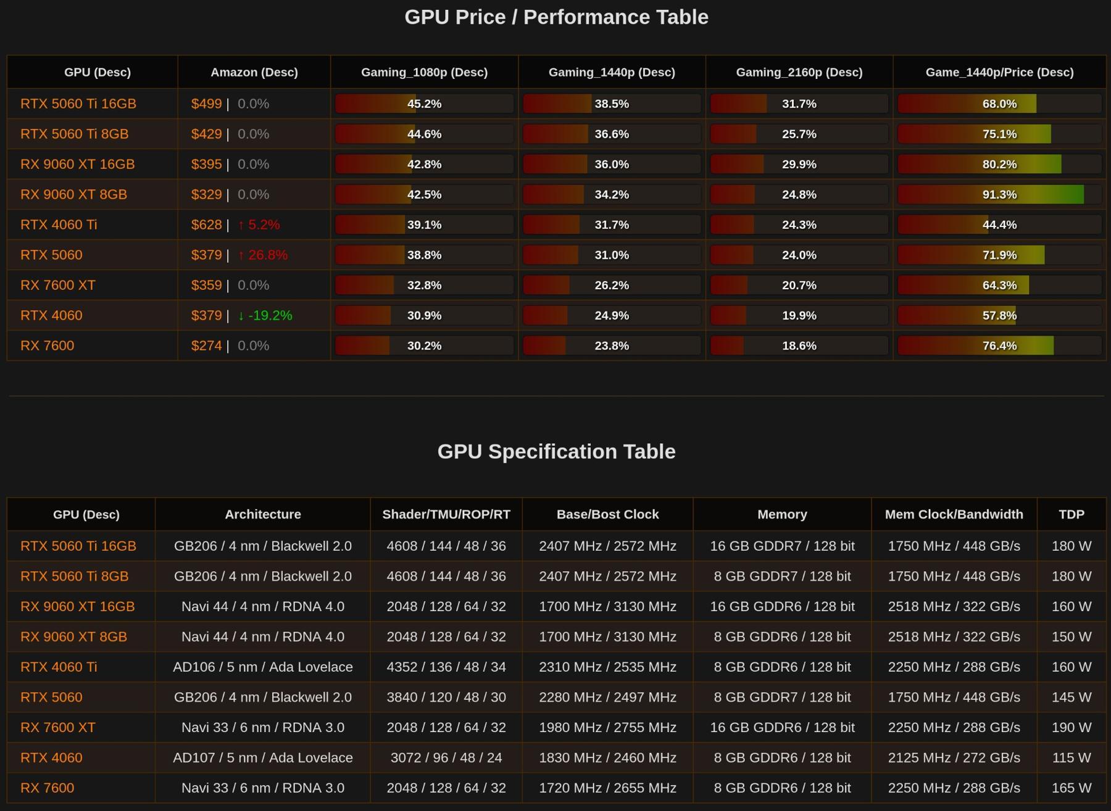Image resolution: width=1111 pixels, height=811 pixels.
Task: Sort by Gaming_1440p (Desc) header
Action: 612,72
